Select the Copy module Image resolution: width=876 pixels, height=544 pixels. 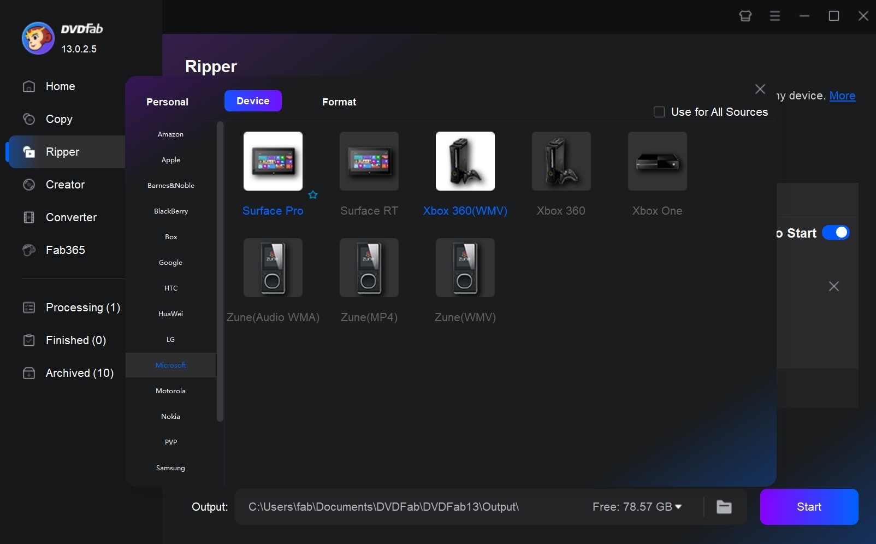coord(59,119)
